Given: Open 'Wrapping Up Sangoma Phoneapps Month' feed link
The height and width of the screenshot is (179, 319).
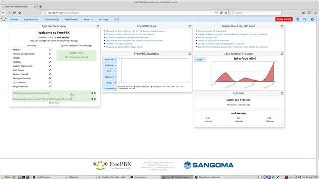Looking at the screenshot, I should tap(124, 47).
